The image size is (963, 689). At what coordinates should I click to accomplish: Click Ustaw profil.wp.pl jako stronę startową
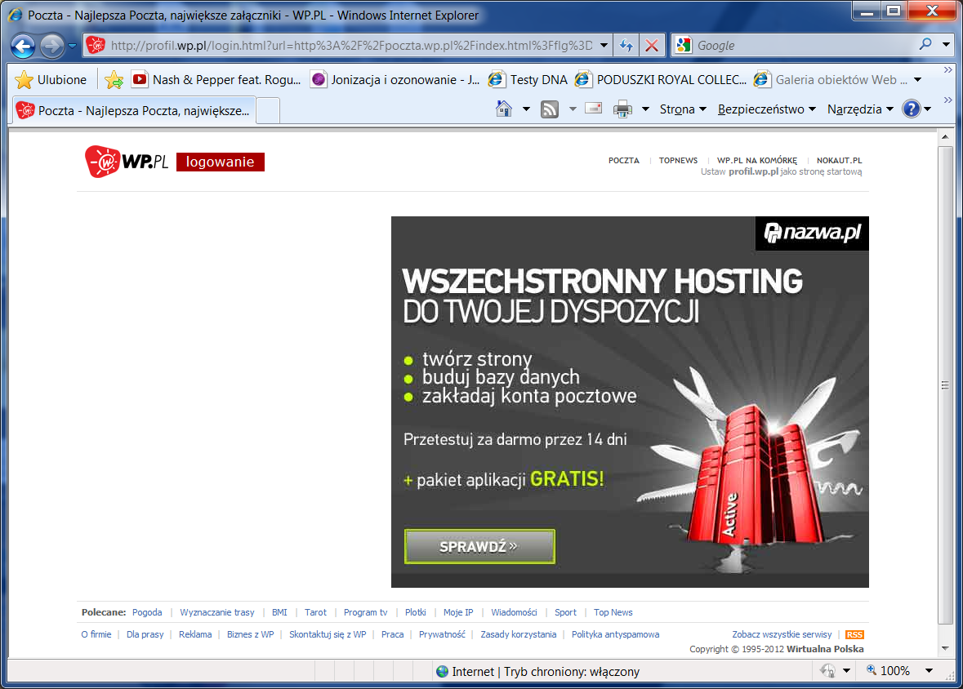point(781,172)
